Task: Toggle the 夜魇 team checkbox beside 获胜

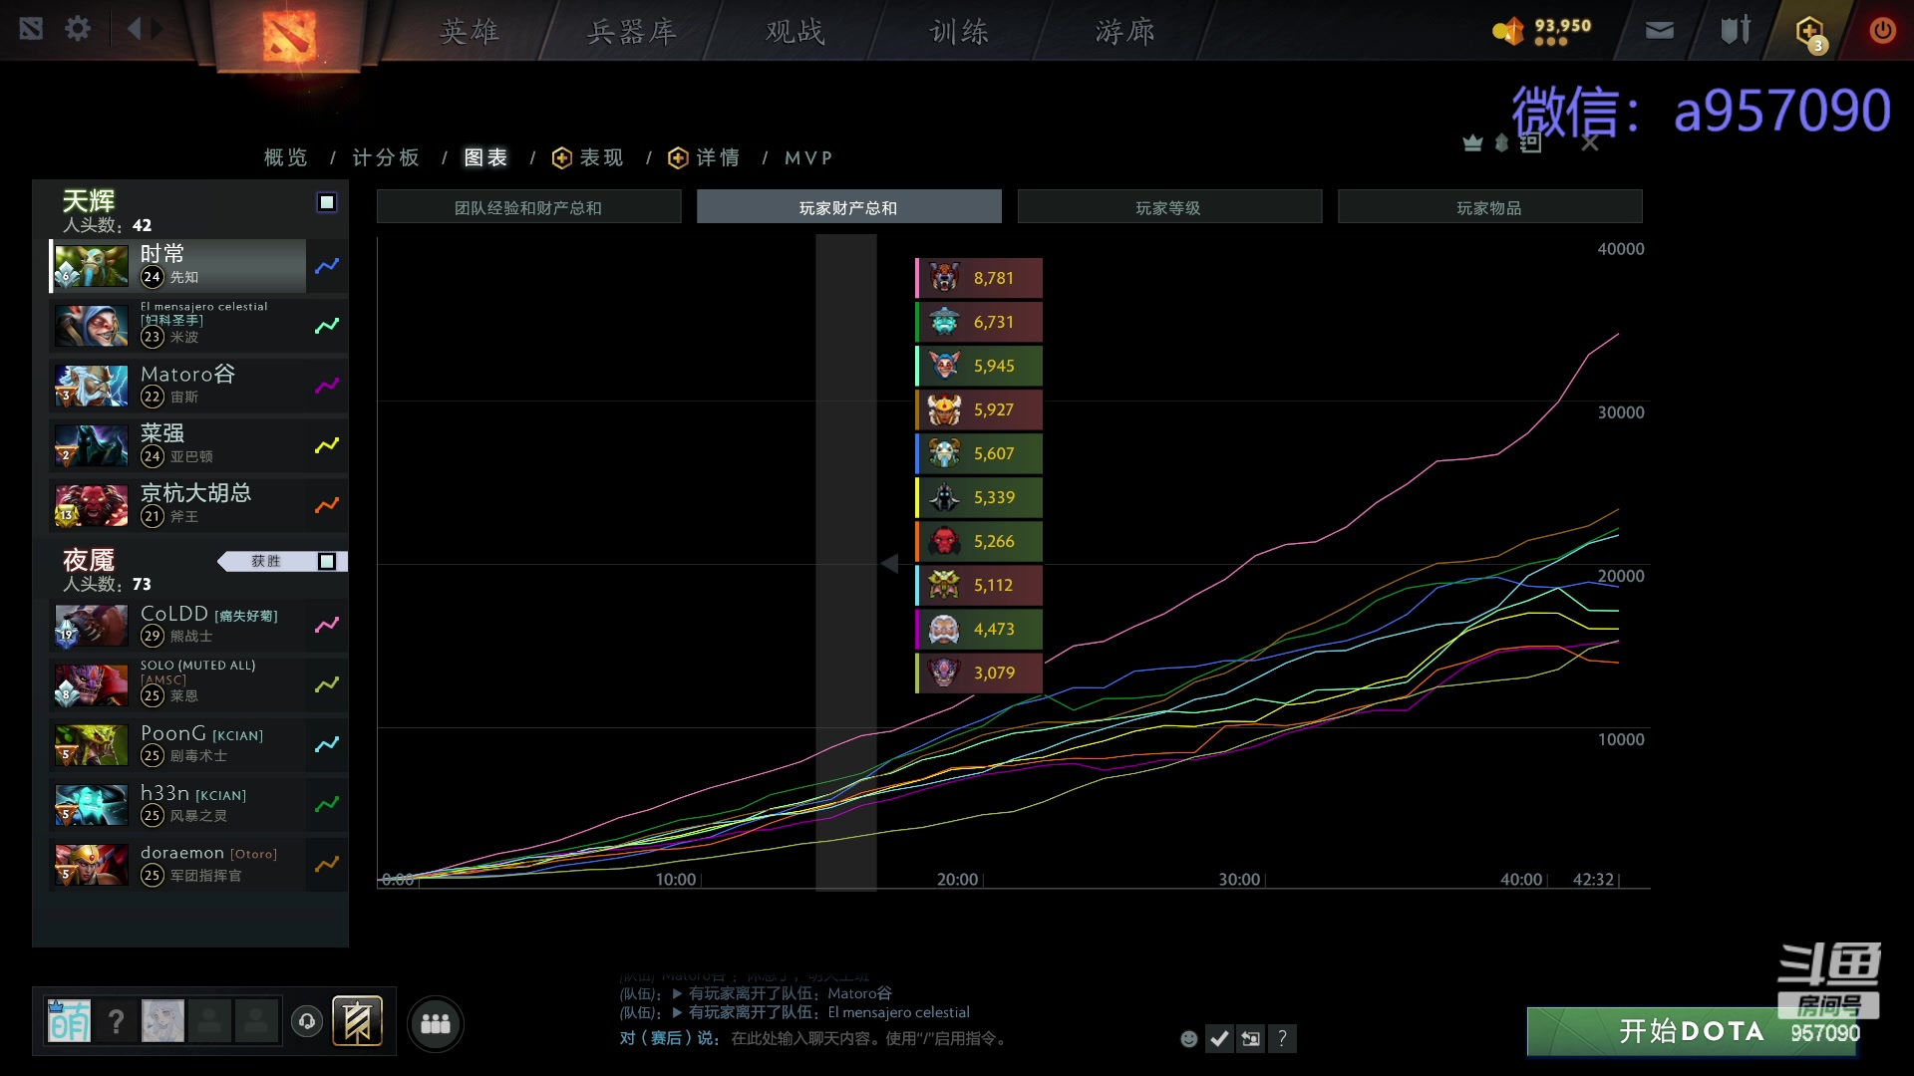Action: 326,561
